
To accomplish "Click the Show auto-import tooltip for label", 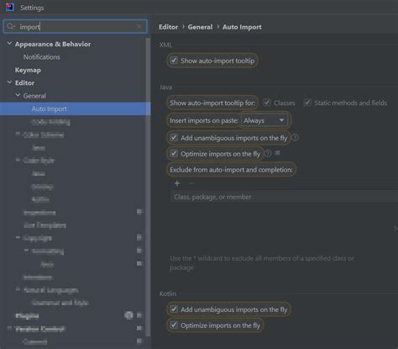I will 212,103.
